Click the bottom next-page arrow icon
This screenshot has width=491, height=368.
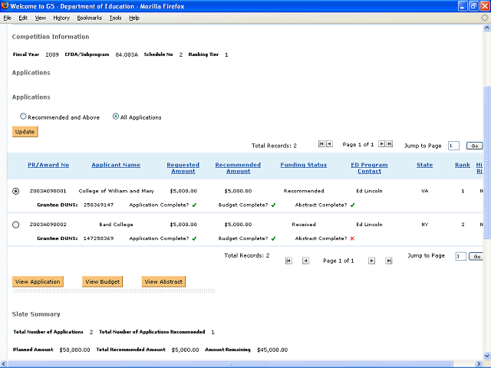coord(371,261)
